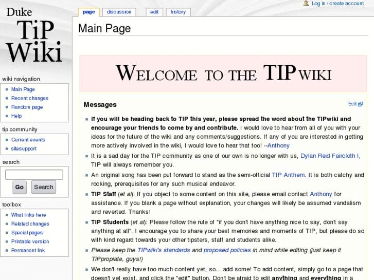Viewport: 374px width, 280px height.
Task: Go to a Random page
Action: pyautogui.click(x=27, y=107)
